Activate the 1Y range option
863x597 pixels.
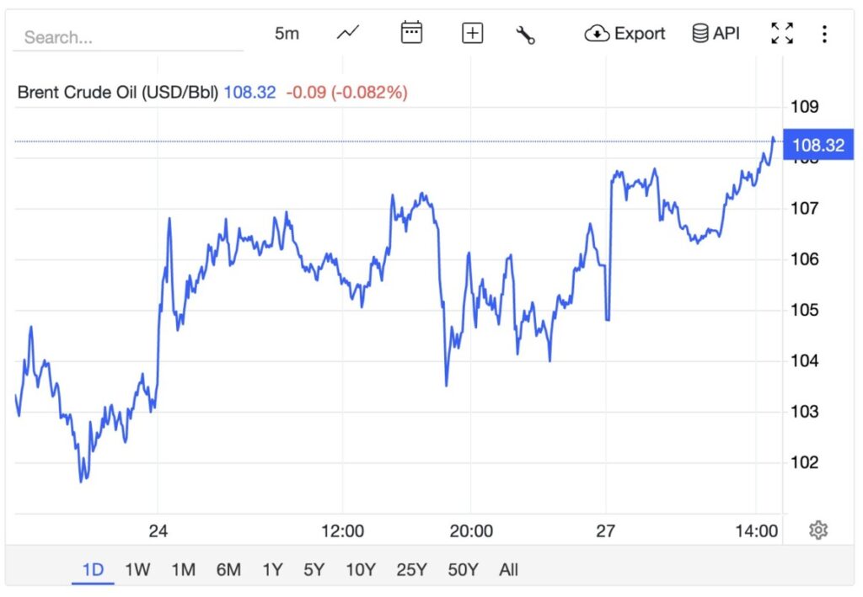[x=272, y=570]
